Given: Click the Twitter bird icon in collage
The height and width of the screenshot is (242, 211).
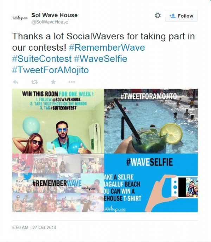Looking at the screenshot, I should point(28,176).
